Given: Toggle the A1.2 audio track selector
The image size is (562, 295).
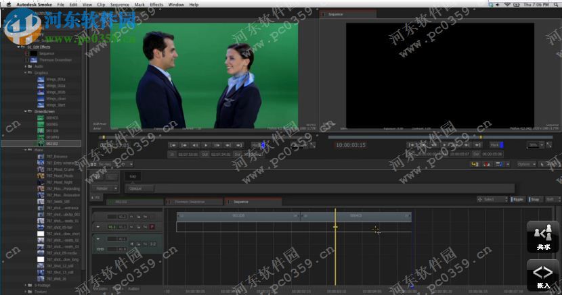Looking at the screenshot, I should 123,249.
